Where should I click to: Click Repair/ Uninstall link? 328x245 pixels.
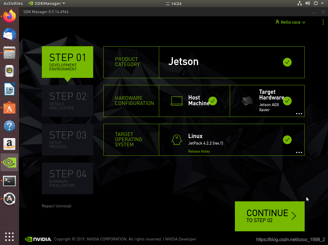(x=57, y=206)
